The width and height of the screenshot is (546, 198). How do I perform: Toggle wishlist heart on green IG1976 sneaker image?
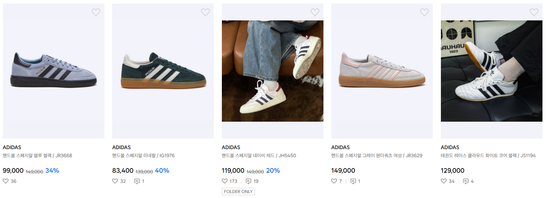click(205, 12)
